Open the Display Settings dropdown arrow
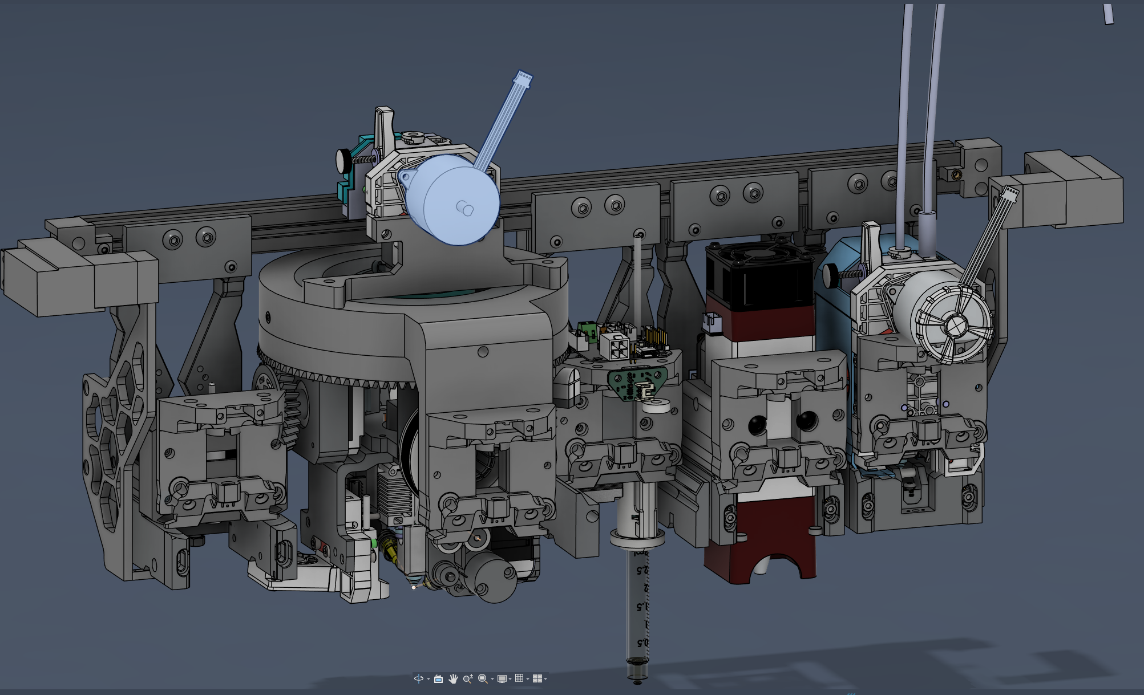1144x695 pixels. (x=510, y=679)
